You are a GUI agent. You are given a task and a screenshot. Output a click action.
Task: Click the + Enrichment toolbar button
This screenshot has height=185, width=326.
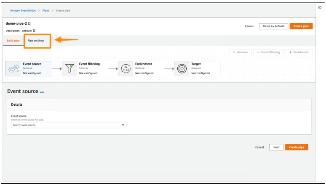(x=299, y=52)
